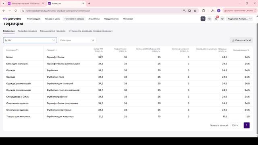Click the WB Partners logo
Viewport: 258px width, 145px height.
12,19
